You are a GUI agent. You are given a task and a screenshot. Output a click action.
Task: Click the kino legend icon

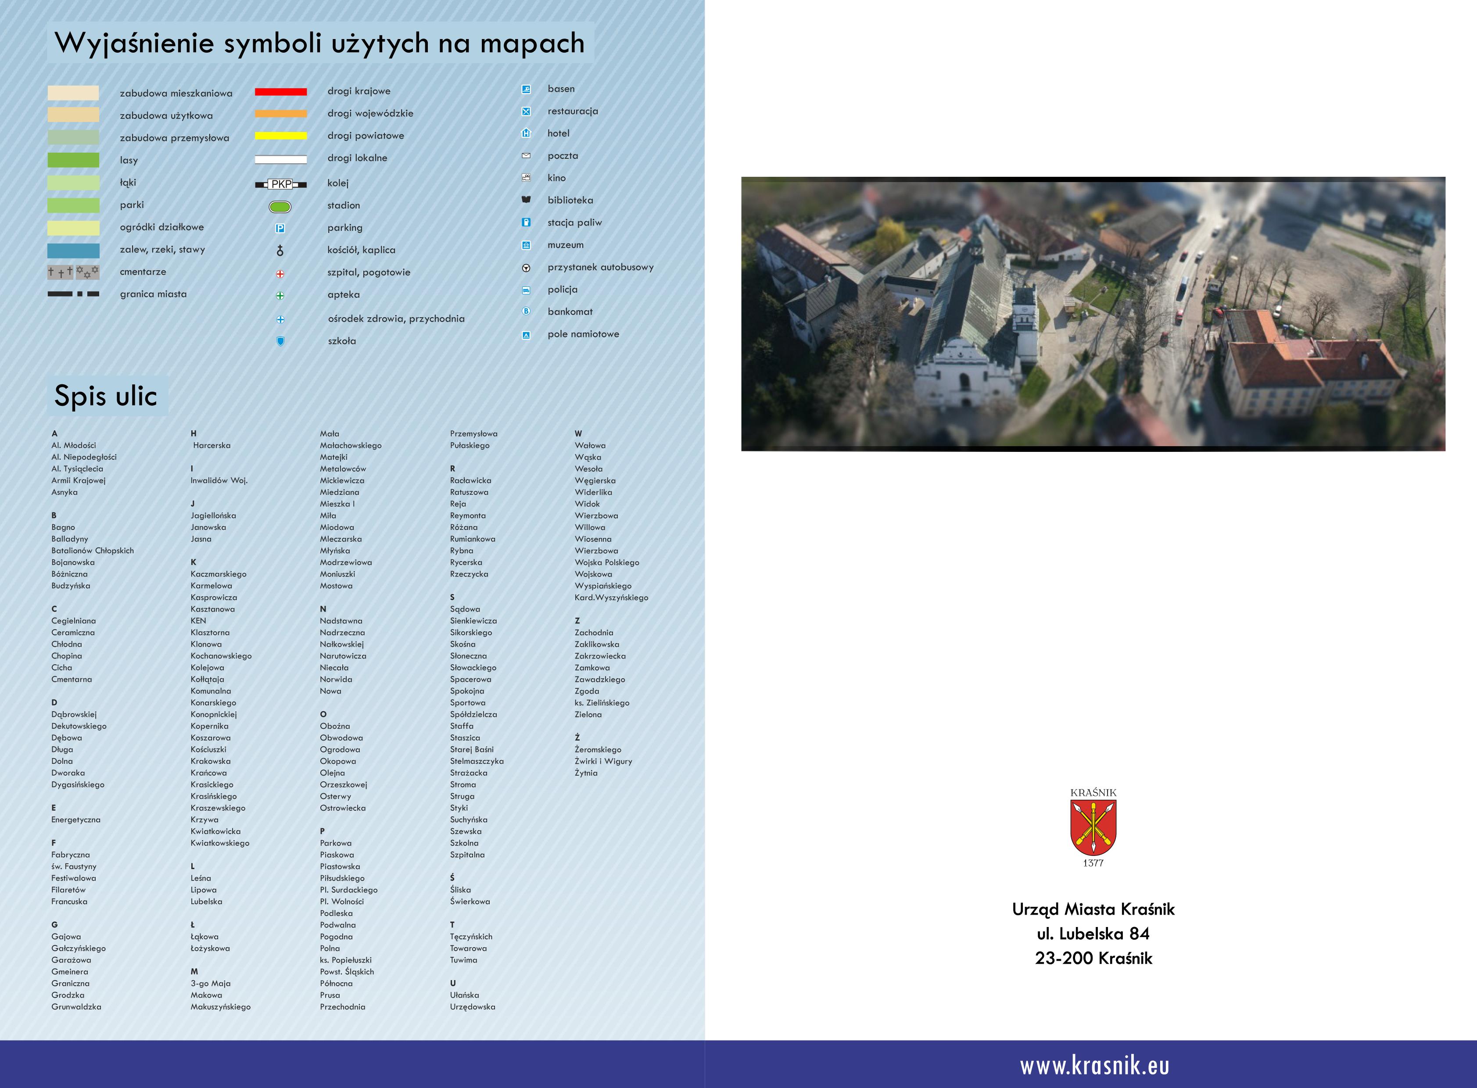[526, 178]
